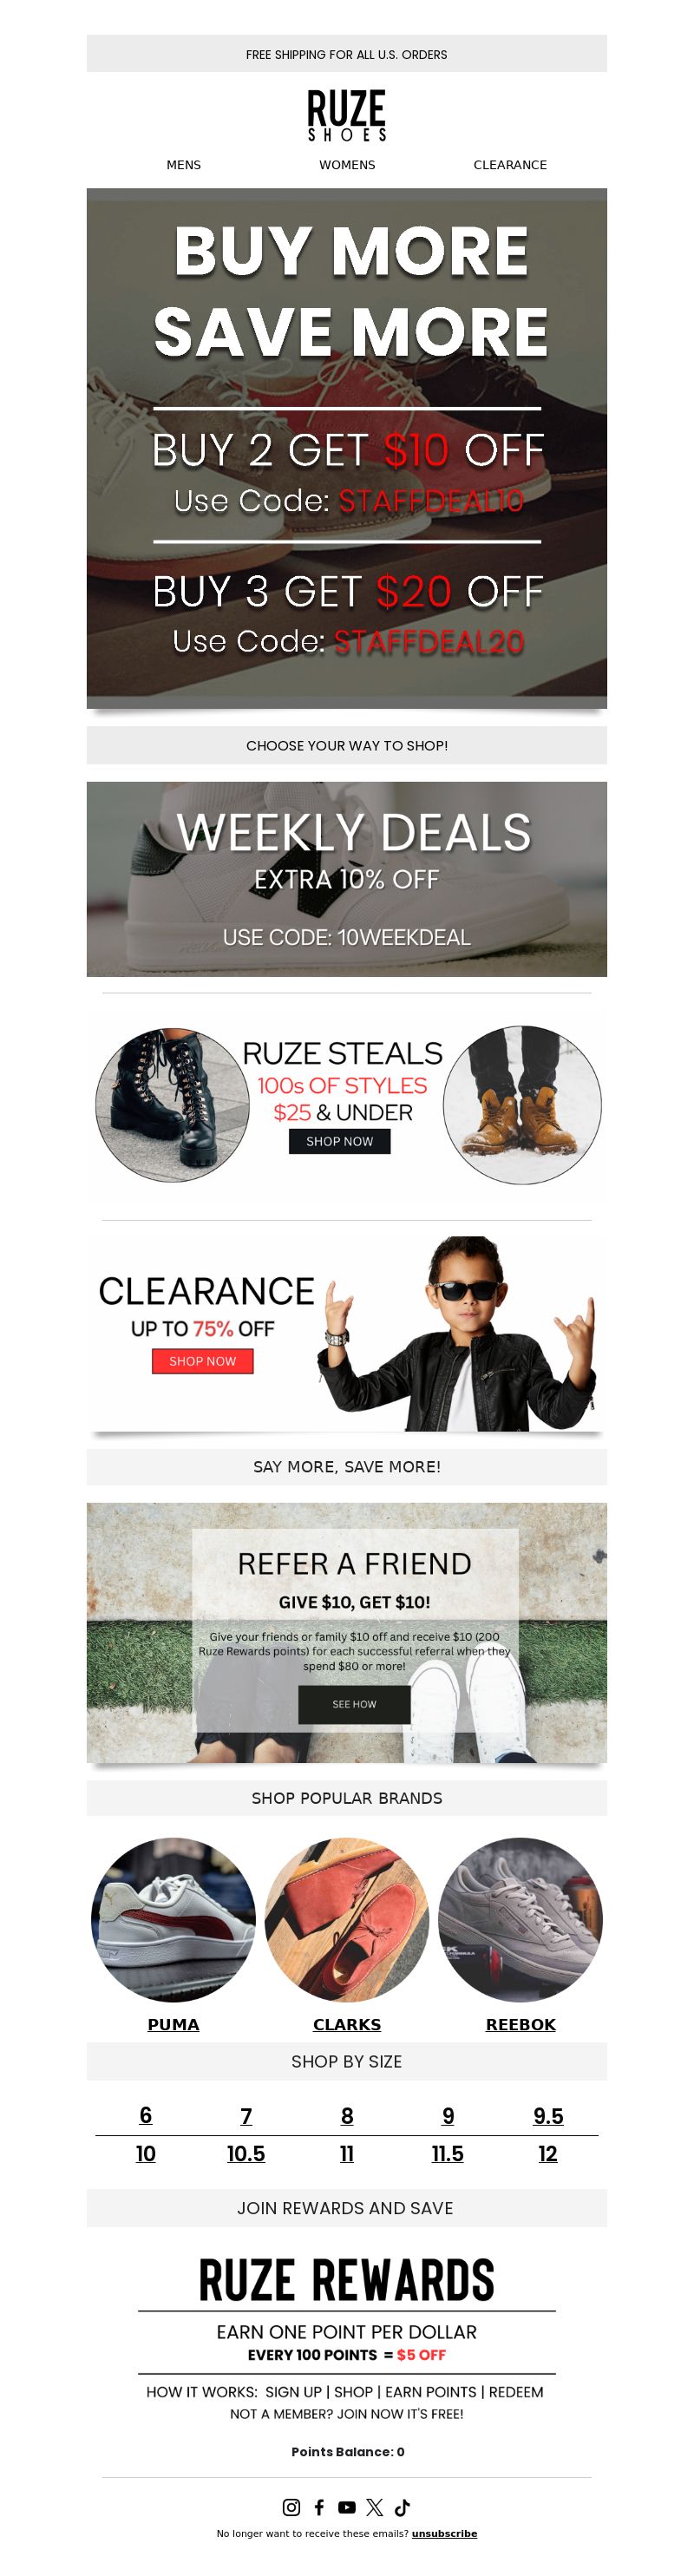
Task: Shop size 9.5 link
Action: [548, 2115]
